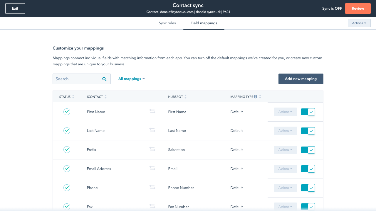Focus the Search mappings input field
Image resolution: width=376 pixels, height=211 pixels.
[77, 79]
